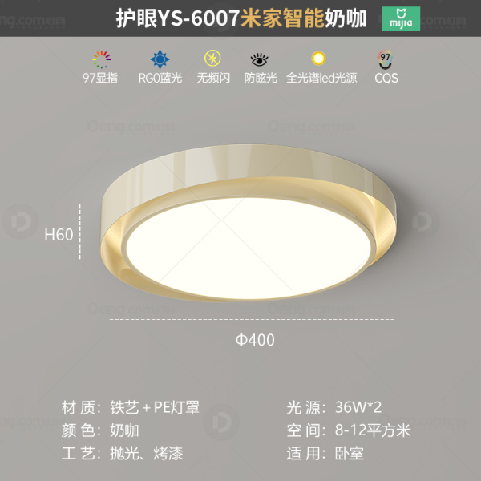
Task: Click the 颜色 奶咖 spec line
Action: pyautogui.click(x=100, y=430)
